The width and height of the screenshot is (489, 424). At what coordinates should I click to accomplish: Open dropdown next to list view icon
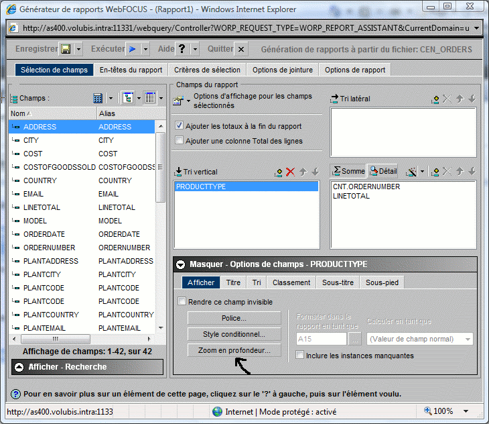(x=161, y=99)
